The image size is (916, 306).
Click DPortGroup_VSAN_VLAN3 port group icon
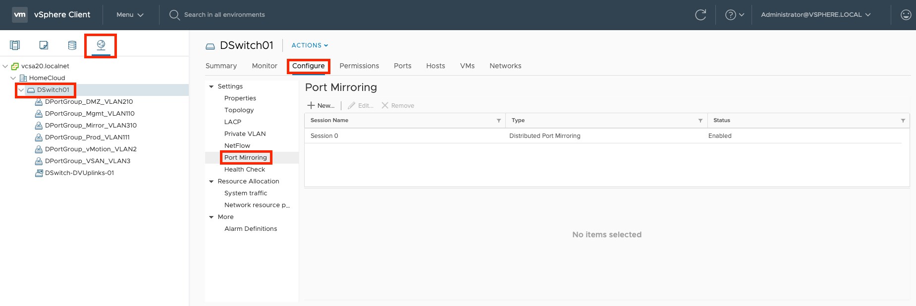tap(39, 161)
